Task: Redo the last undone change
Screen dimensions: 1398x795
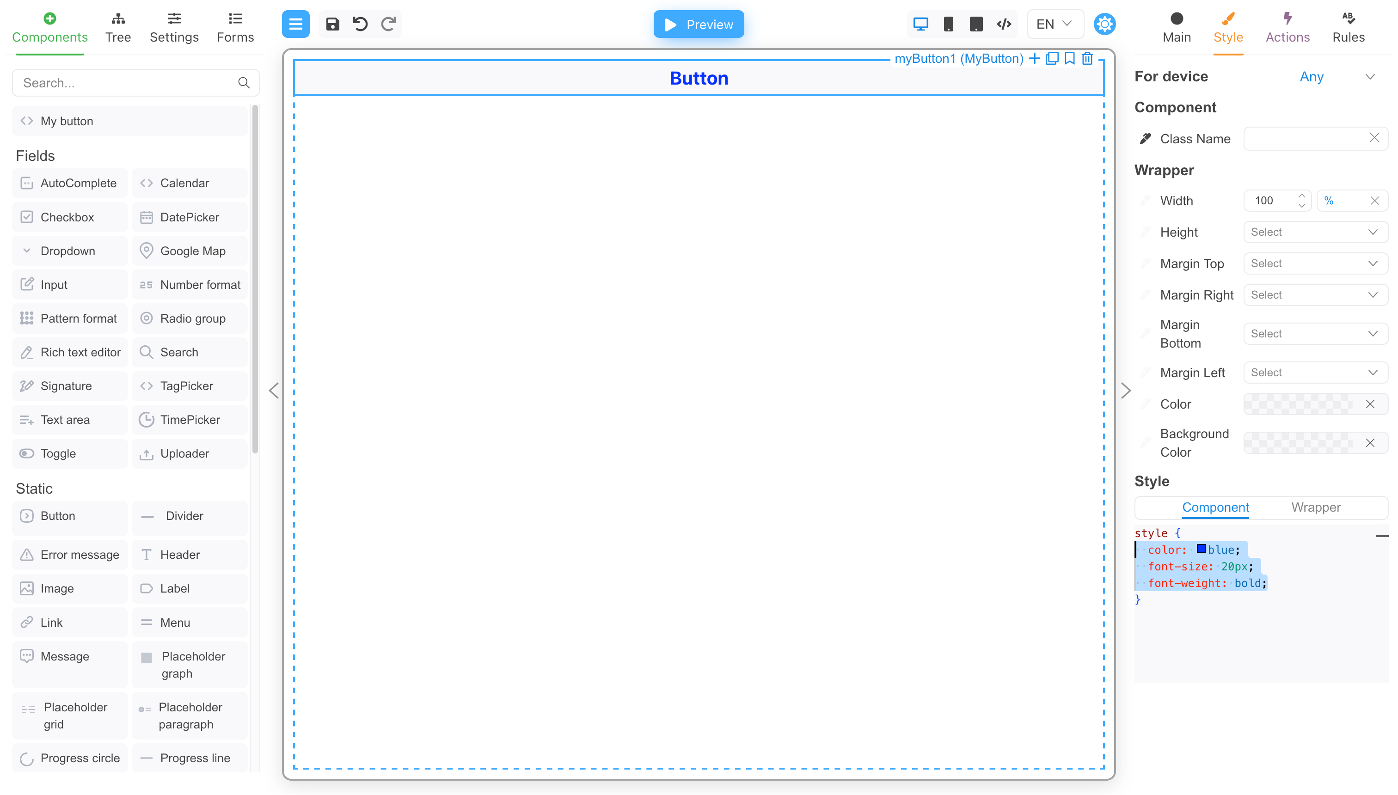Action: [x=388, y=24]
